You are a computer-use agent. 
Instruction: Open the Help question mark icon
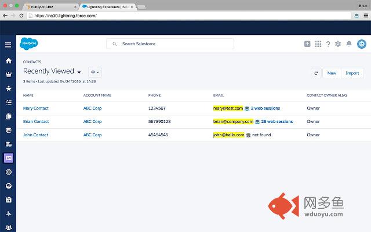328,44
